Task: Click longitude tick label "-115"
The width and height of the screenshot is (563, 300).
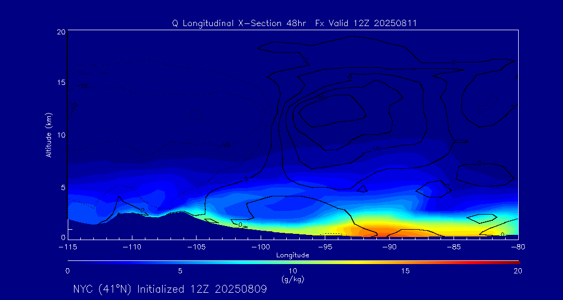Action: (68, 247)
